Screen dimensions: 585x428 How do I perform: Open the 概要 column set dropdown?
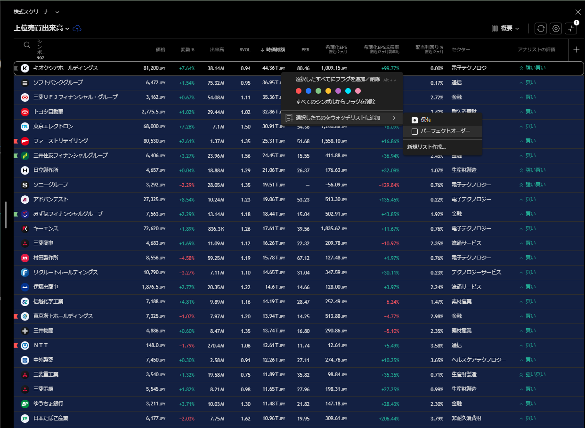coord(505,28)
